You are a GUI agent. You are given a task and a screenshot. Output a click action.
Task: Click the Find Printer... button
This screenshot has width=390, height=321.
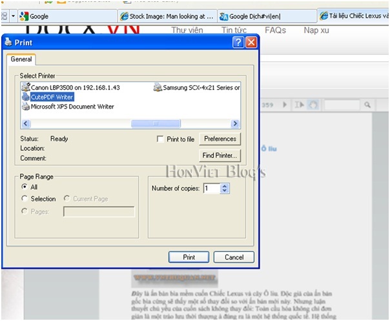point(220,156)
